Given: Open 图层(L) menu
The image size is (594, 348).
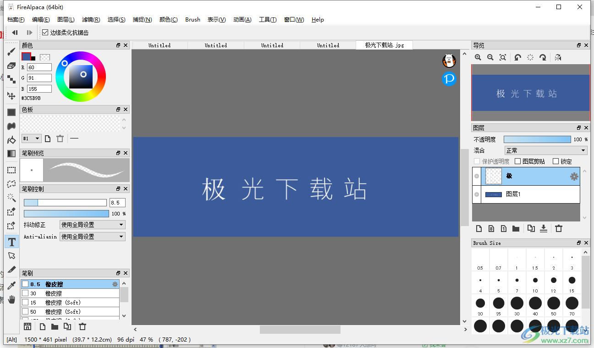Looking at the screenshot, I should [x=66, y=20].
